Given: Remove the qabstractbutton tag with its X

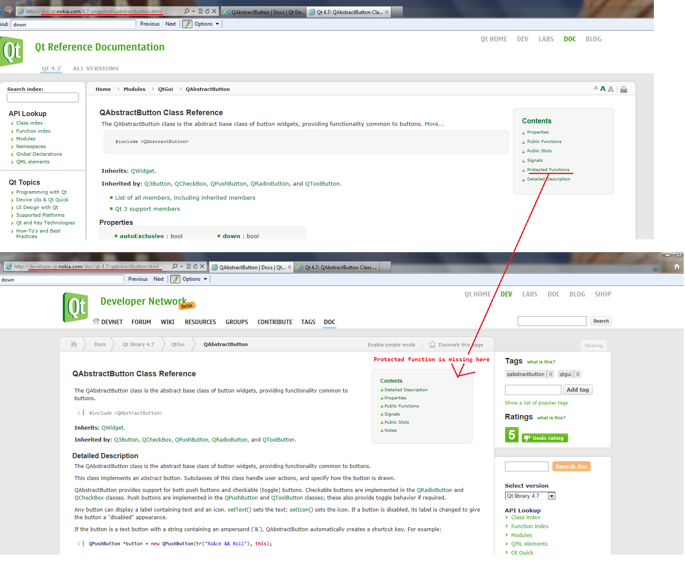Looking at the screenshot, I should pyautogui.click(x=551, y=374).
